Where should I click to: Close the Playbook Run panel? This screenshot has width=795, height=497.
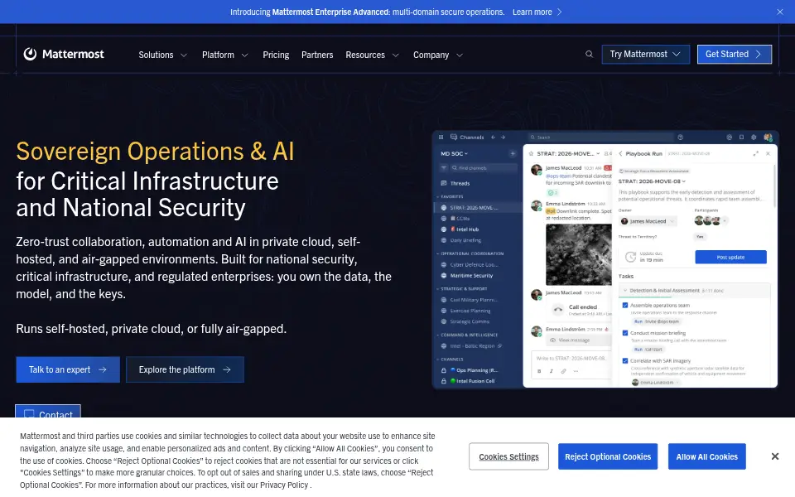pyautogui.click(x=768, y=153)
